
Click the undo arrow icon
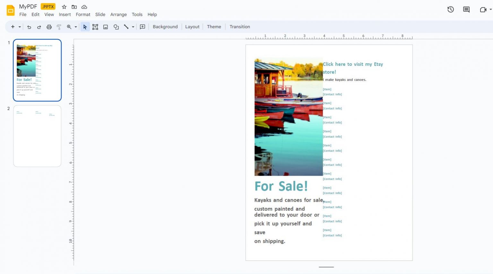pos(29,27)
